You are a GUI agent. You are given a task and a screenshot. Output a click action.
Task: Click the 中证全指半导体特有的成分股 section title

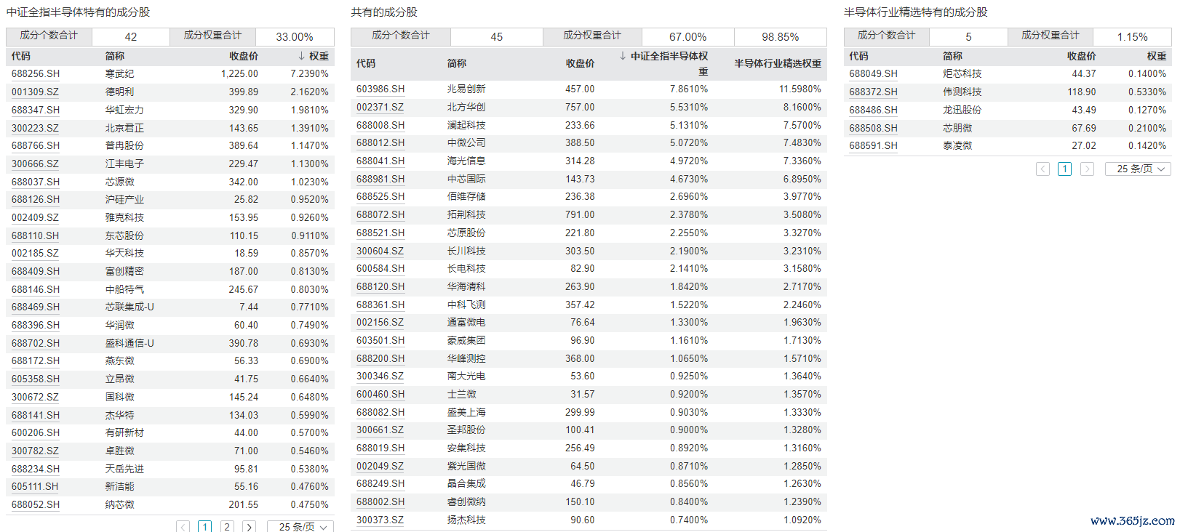coord(78,12)
